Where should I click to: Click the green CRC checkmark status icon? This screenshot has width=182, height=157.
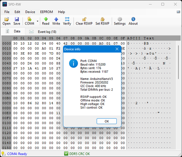point(66,154)
